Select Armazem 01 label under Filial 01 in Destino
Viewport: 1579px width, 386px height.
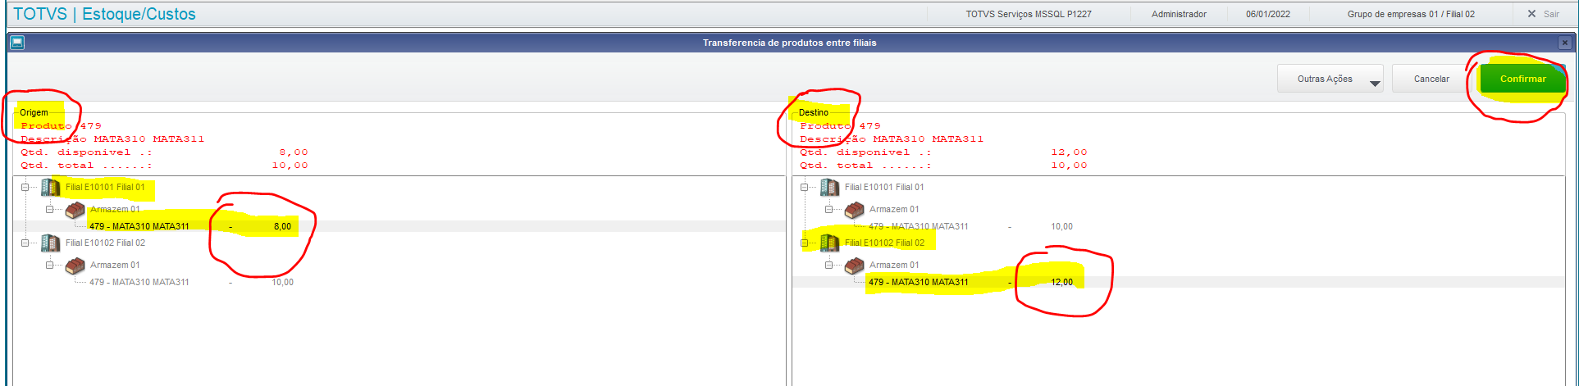coord(894,209)
